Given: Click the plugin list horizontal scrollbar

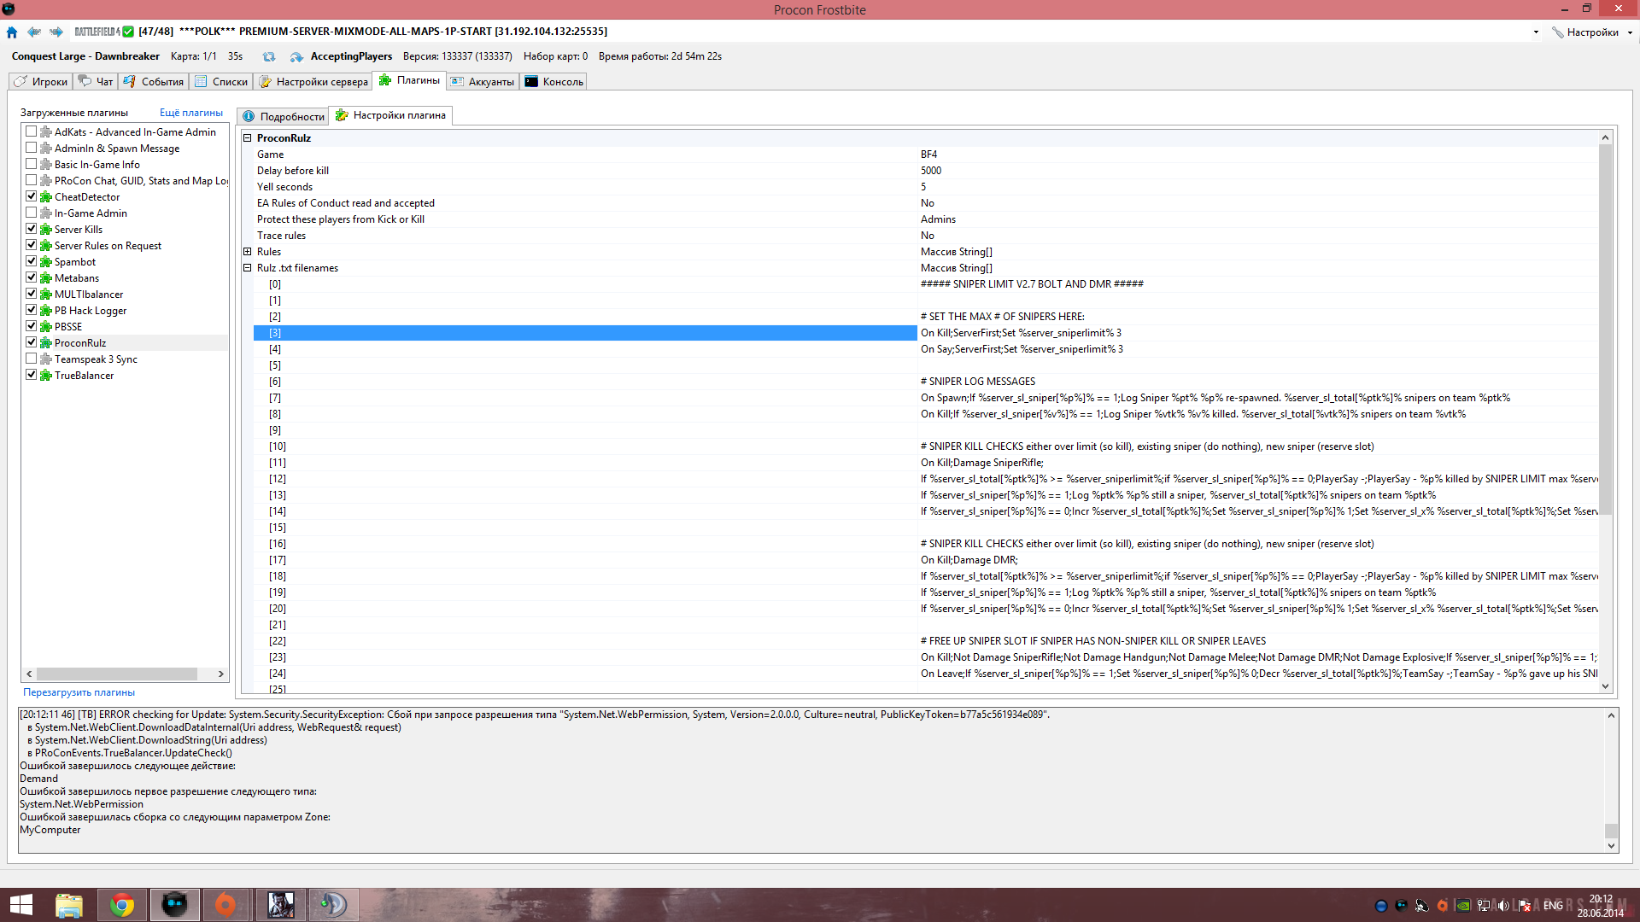Looking at the screenshot, I should (x=117, y=674).
